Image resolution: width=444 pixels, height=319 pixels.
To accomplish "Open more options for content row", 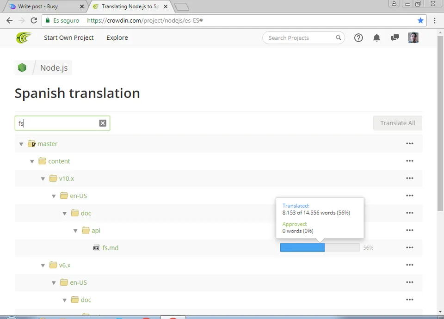I will pos(410,161).
